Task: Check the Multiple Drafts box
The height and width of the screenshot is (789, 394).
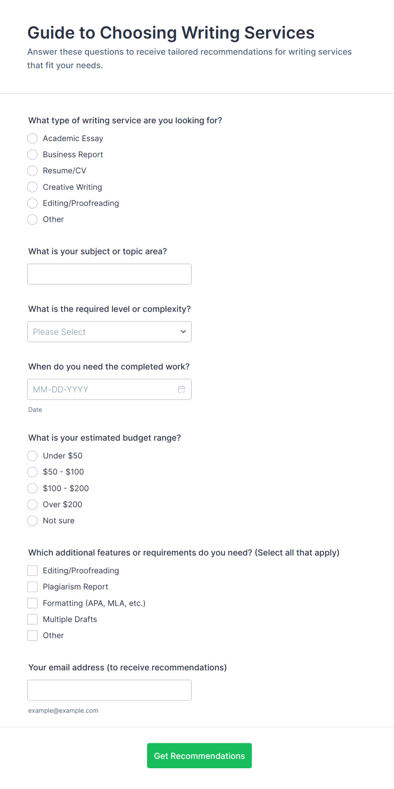Action: point(32,619)
